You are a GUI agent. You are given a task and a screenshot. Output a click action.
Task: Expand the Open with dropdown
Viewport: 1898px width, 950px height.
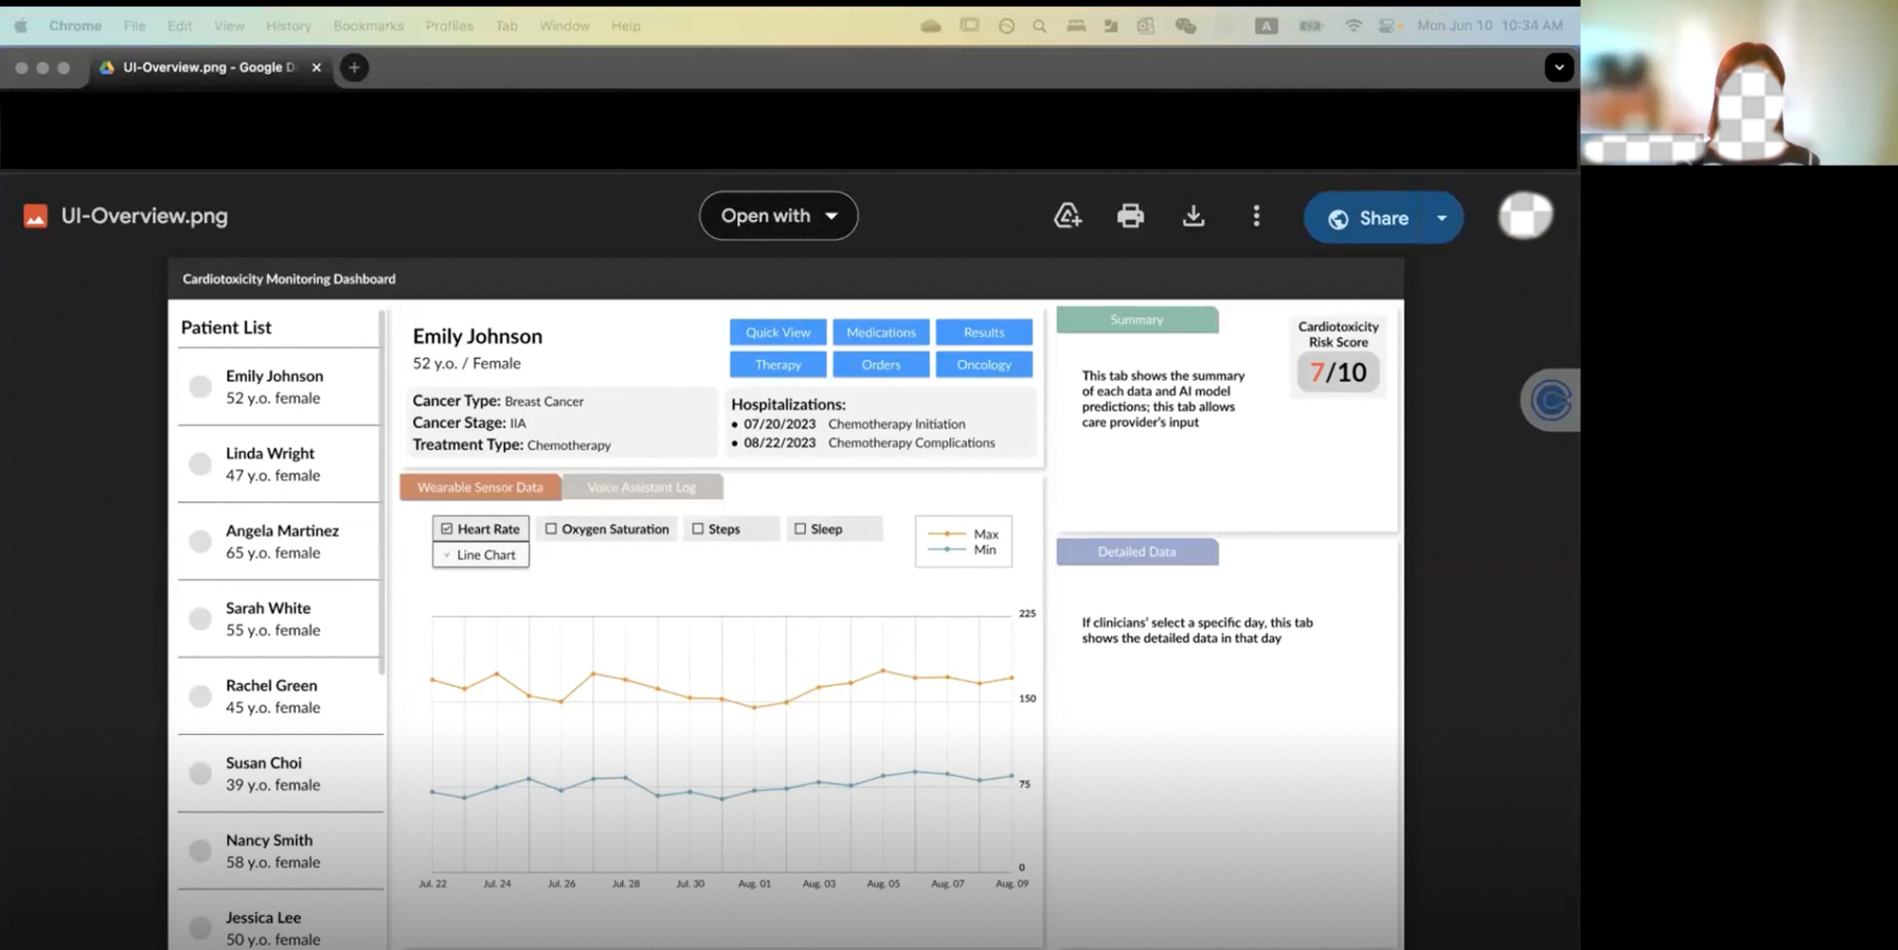click(x=778, y=216)
